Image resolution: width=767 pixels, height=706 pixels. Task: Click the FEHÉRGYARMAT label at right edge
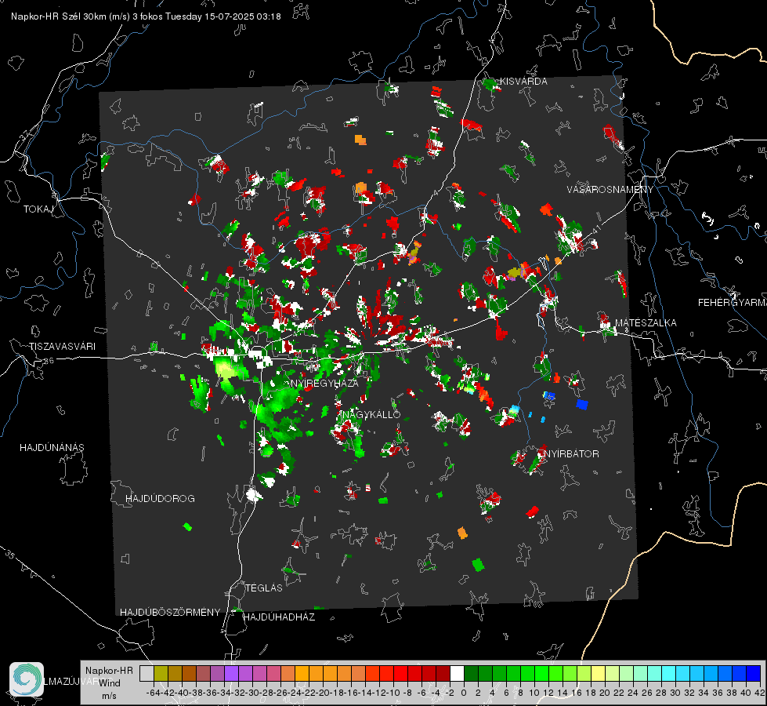[x=732, y=303]
